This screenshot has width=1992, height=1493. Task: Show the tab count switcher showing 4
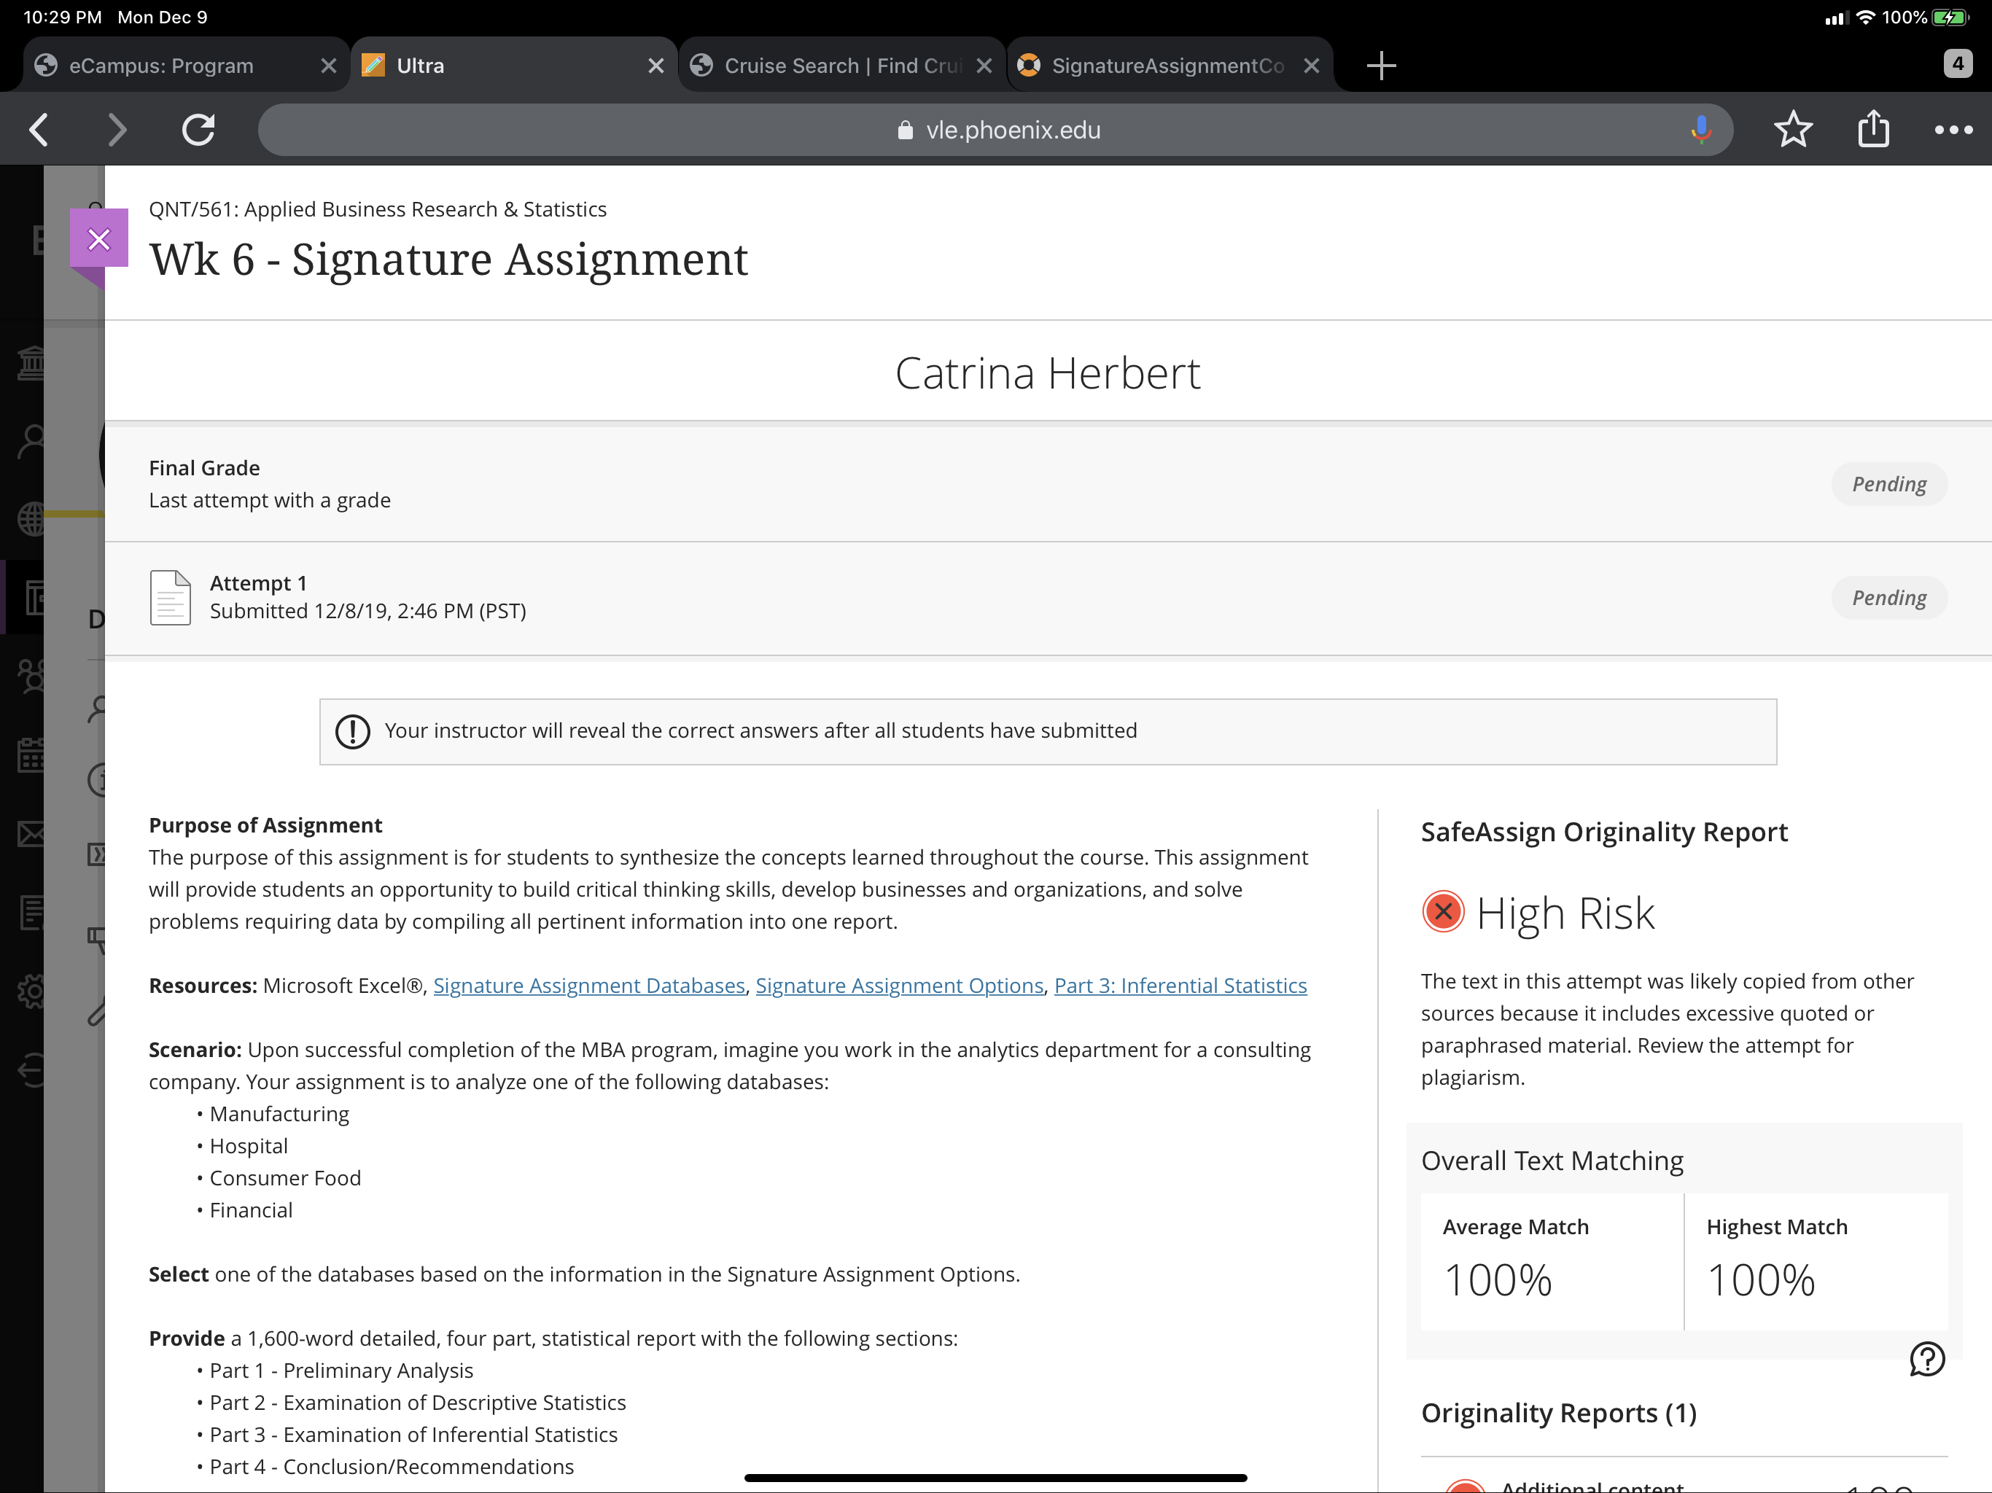pyautogui.click(x=1957, y=64)
